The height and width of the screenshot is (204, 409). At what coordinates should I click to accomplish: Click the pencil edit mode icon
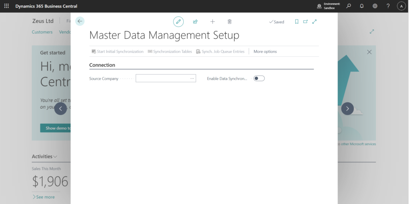pos(179,22)
